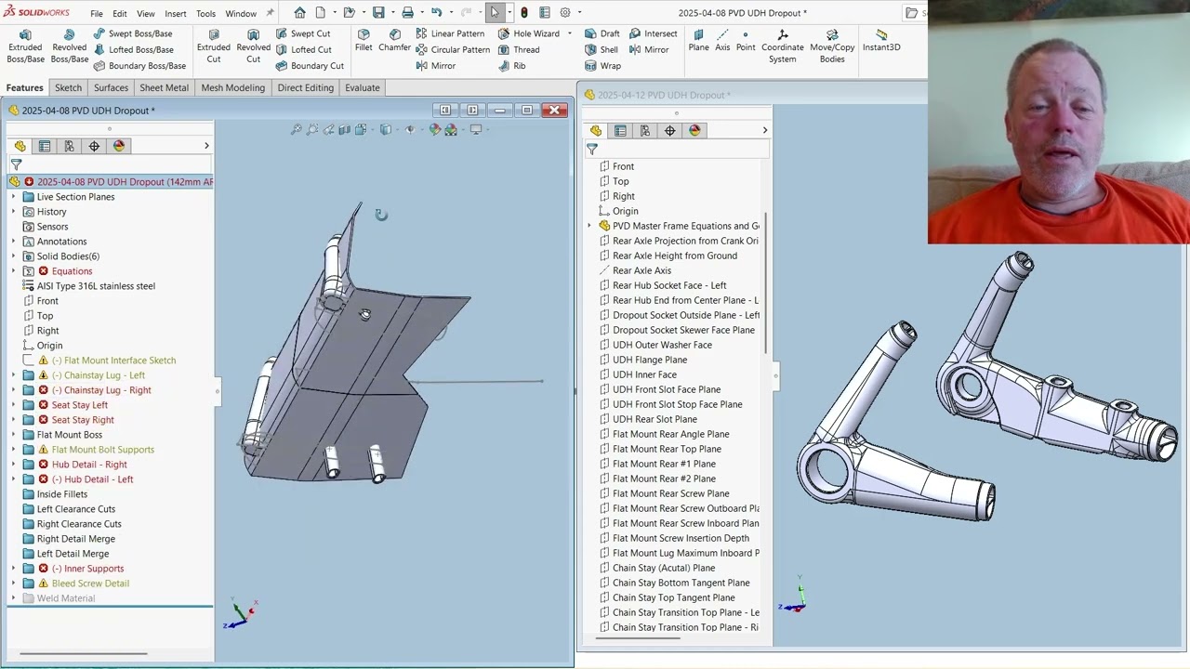The image size is (1190, 669).
Task: Click Zoom to Fit in heads-up toolbar
Action: click(x=296, y=129)
